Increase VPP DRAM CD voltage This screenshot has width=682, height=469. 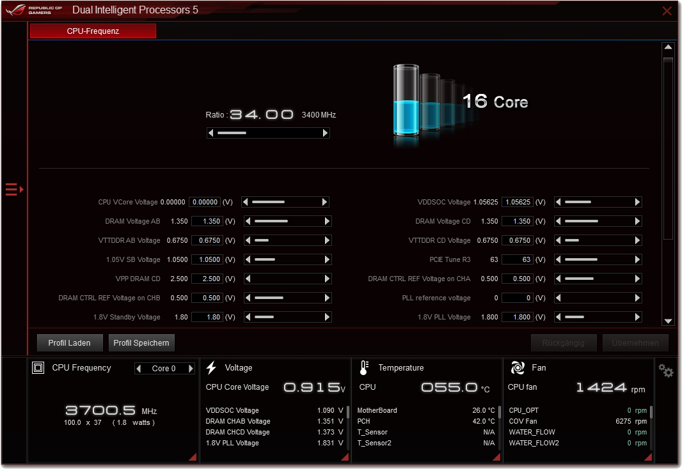(327, 279)
